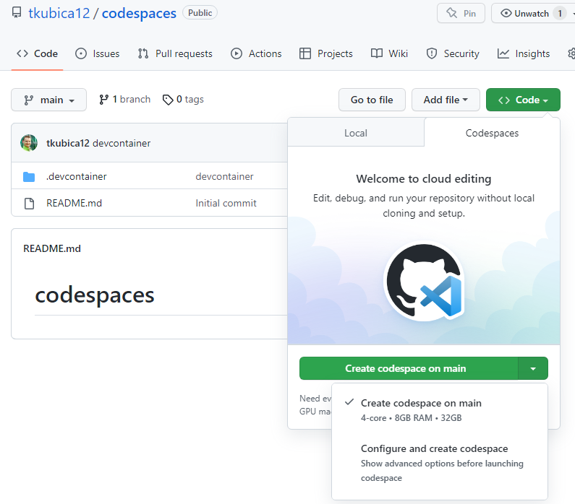Switch to the Local tab
Viewport: 575px width, 504px height.
355,133
